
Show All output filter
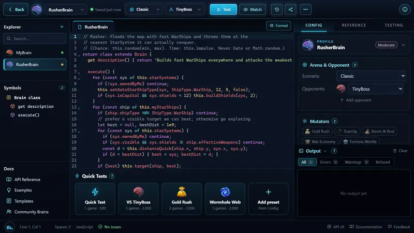[x=307, y=162]
